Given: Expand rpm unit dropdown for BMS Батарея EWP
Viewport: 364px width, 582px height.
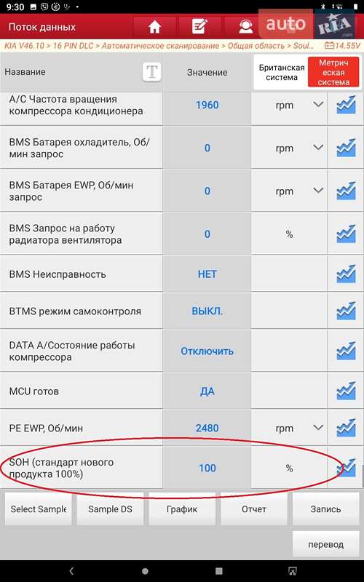Looking at the screenshot, I should coord(318,191).
